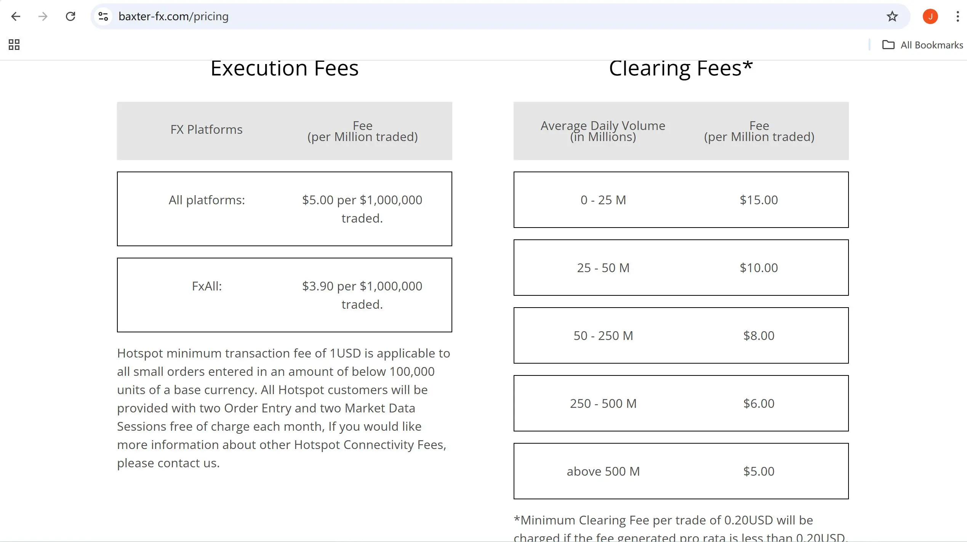Click the 25 - 50 M $10.00 row

(x=681, y=268)
